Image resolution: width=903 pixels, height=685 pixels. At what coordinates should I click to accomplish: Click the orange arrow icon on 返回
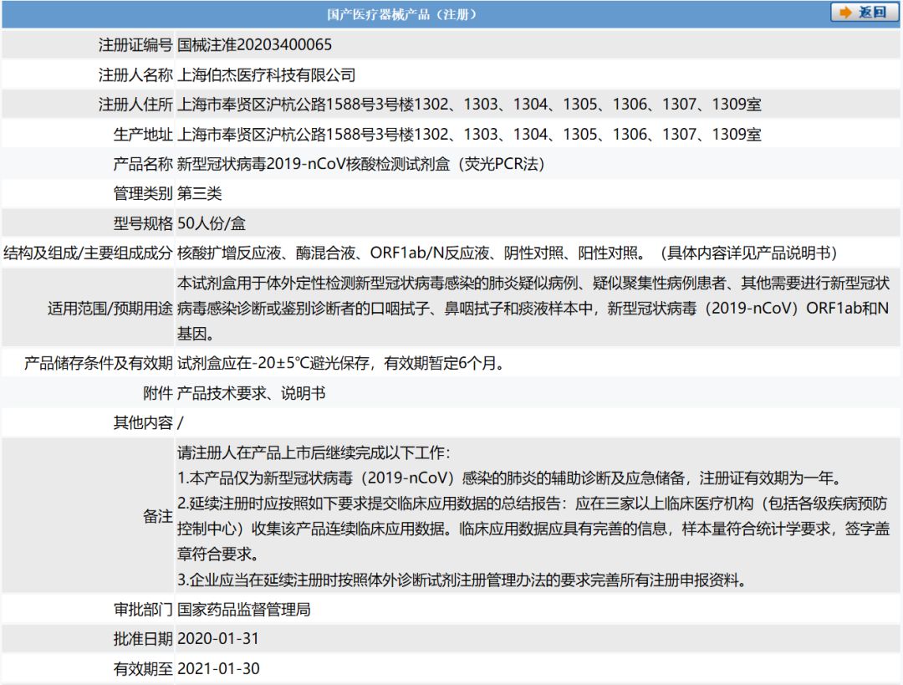[845, 13]
